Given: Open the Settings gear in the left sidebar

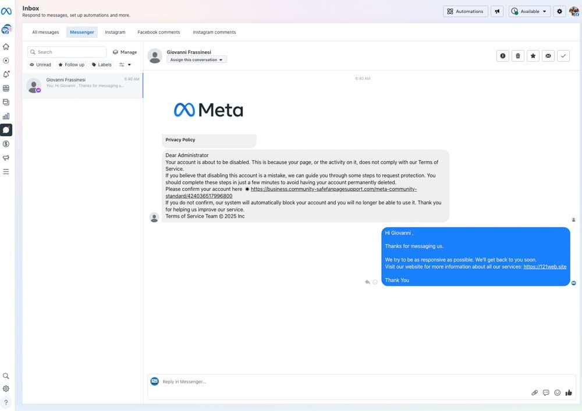Looking at the screenshot, I should tap(6, 389).
